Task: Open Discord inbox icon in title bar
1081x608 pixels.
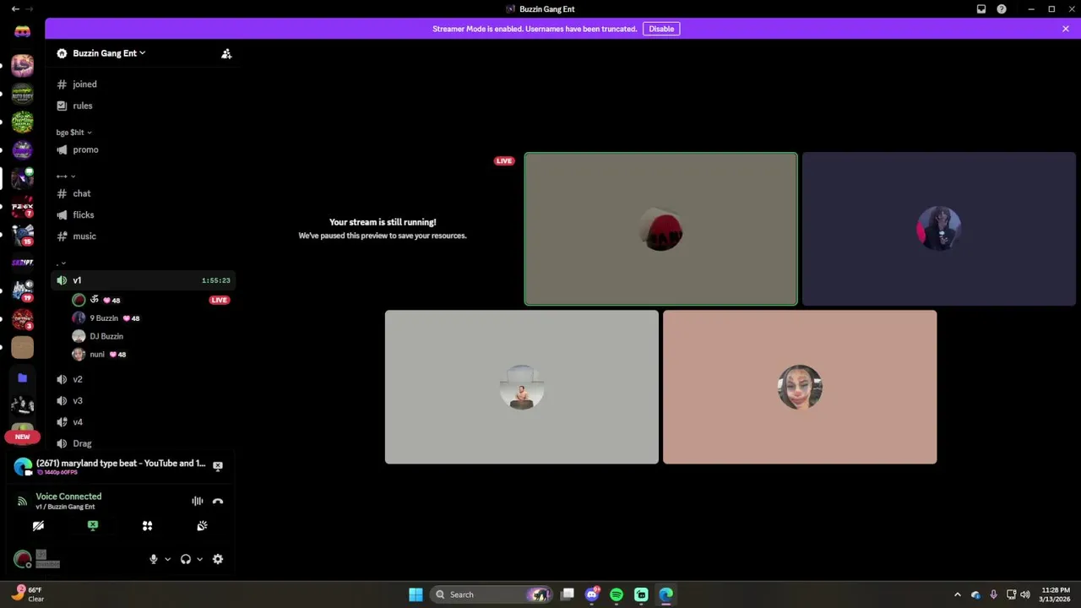Action: pyautogui.click(x=981, y=9)
